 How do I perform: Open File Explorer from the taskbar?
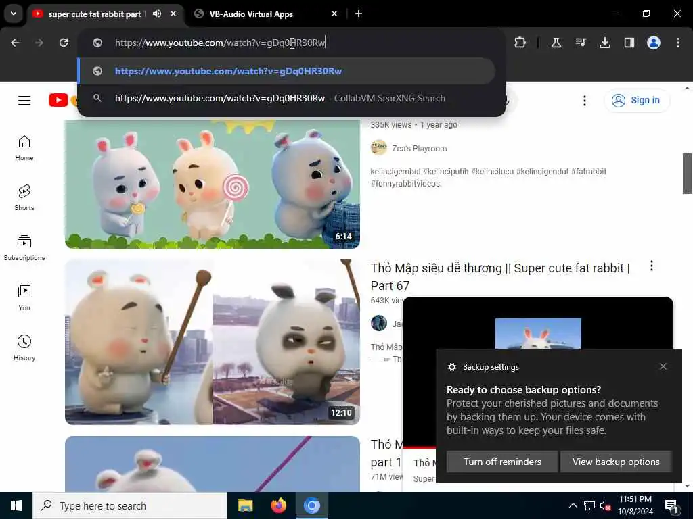pyautogui.click(x=245, y=505)
